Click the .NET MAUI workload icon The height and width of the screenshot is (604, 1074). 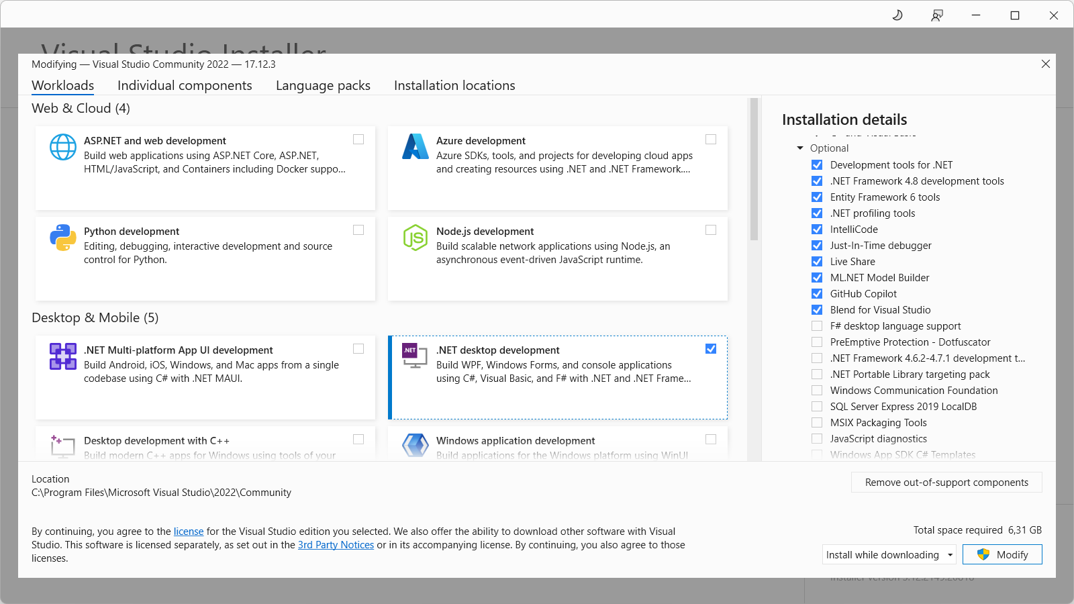(63, 356)
